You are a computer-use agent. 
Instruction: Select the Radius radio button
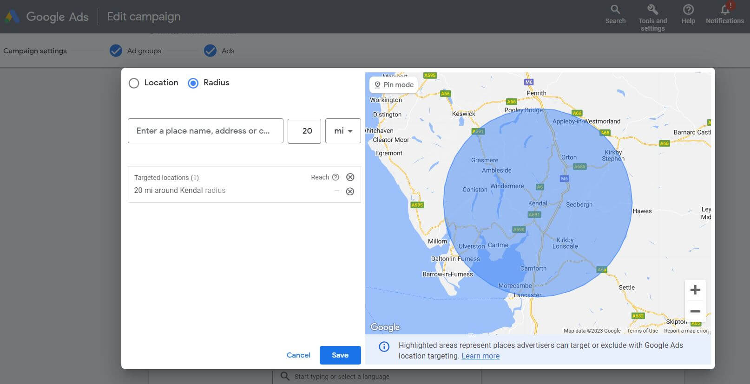[x=193, y=83]
